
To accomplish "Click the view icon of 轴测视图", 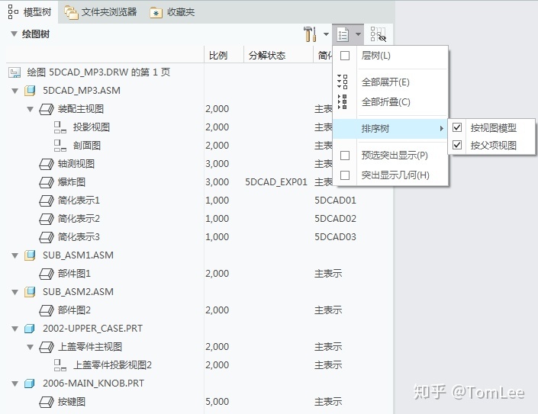I will [x=47, y=164].
